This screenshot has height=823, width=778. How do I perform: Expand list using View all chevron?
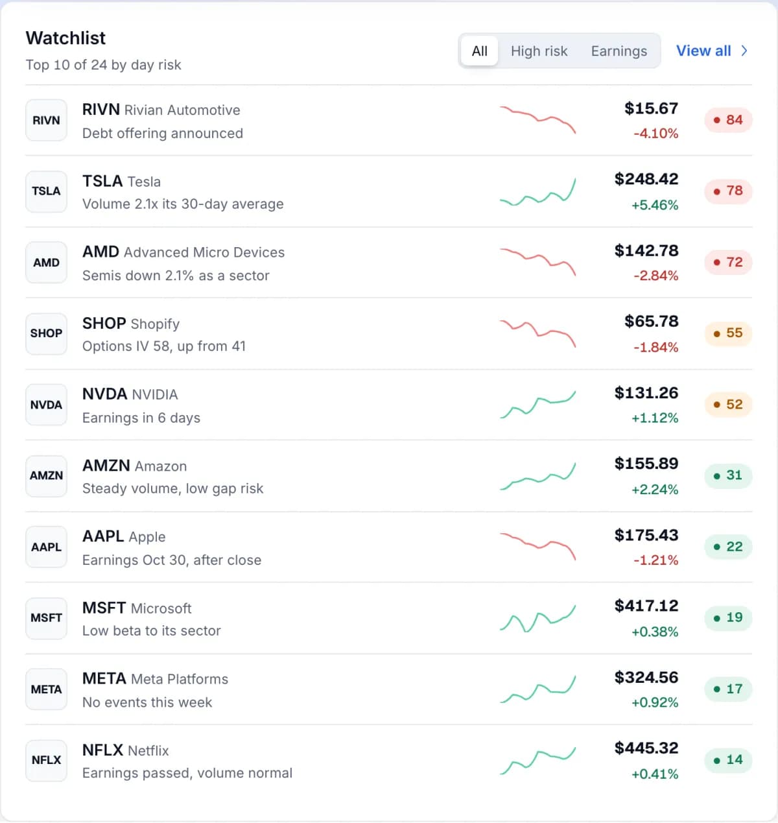pyautogui.click(x=744, y=51)
